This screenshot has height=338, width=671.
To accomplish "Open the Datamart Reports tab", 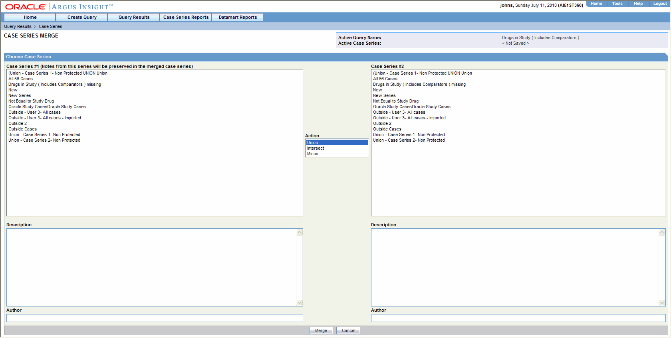I will 238,17.
